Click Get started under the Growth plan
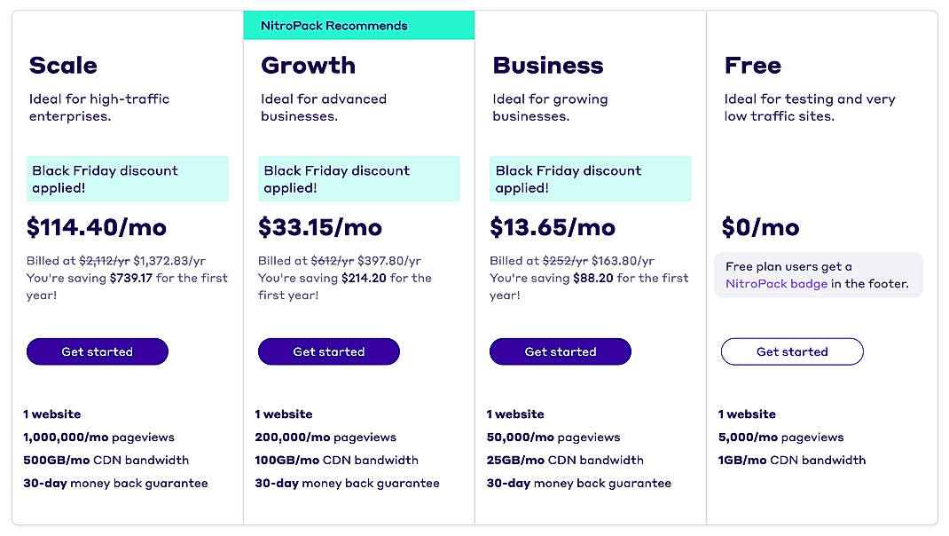The image size is (949, 536). (x=328, y=351)
